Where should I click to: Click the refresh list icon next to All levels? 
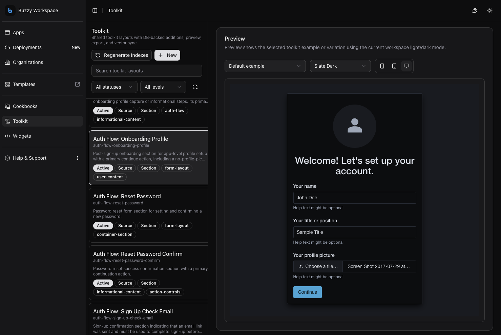click(x=195, y=87)
